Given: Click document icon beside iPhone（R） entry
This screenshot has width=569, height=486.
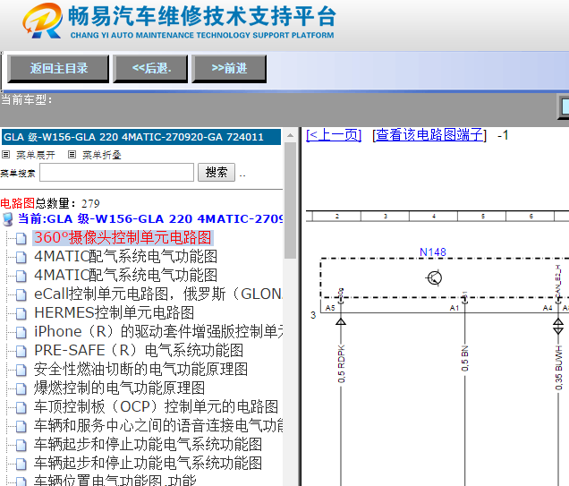Looking at the screenshot, I should click(x=21, y=332).
